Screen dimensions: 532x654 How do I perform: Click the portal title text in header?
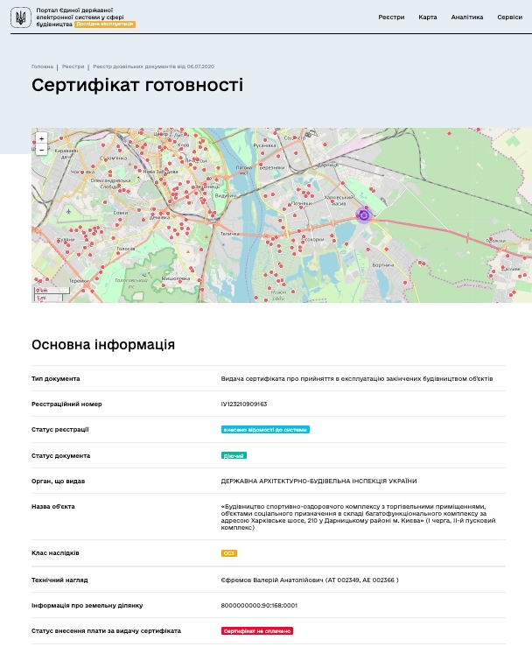[80, 18]
